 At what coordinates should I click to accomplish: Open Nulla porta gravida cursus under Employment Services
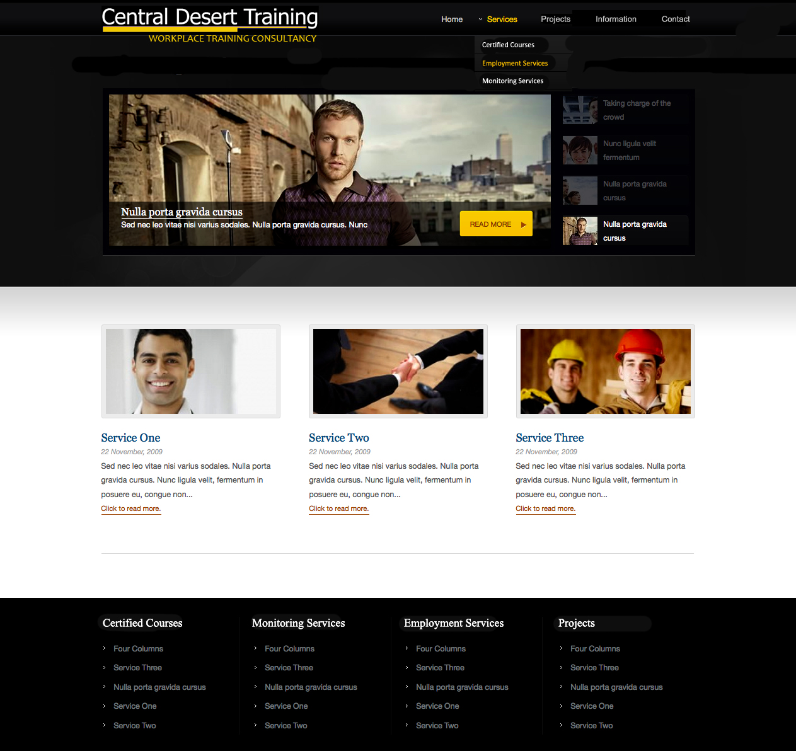(462, 687)
